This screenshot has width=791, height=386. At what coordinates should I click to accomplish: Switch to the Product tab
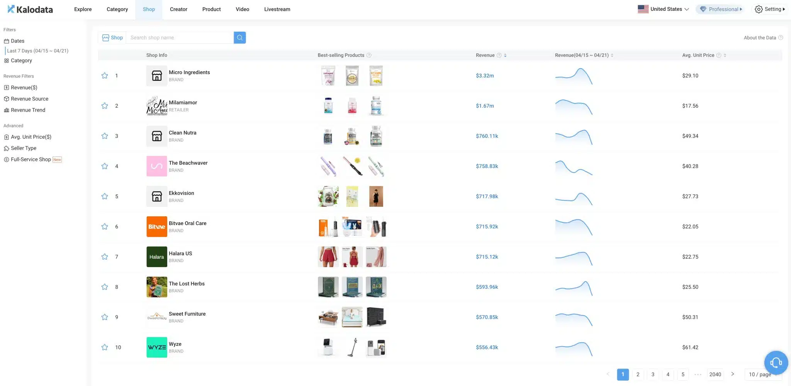[212, 9]
